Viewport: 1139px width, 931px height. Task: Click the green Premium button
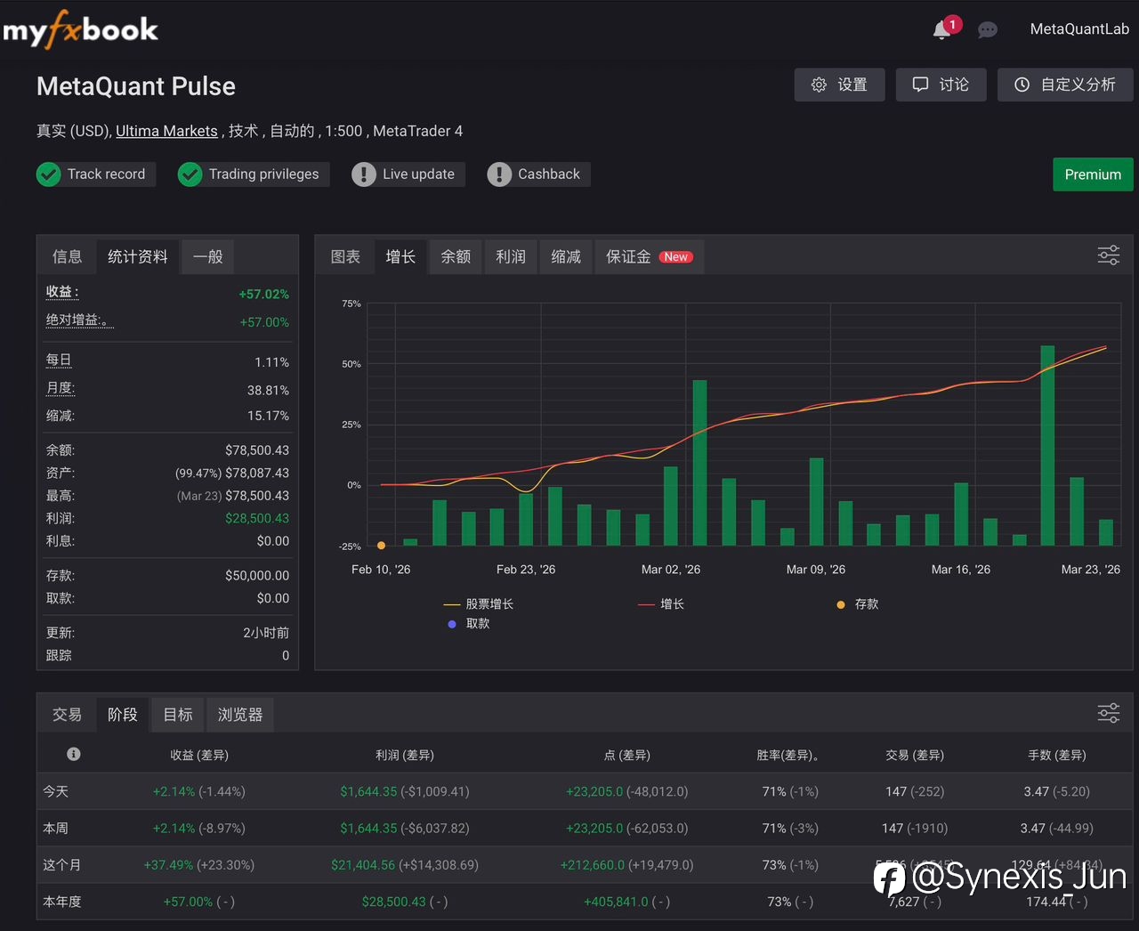pyautogui.click(x=1093, y=174)
